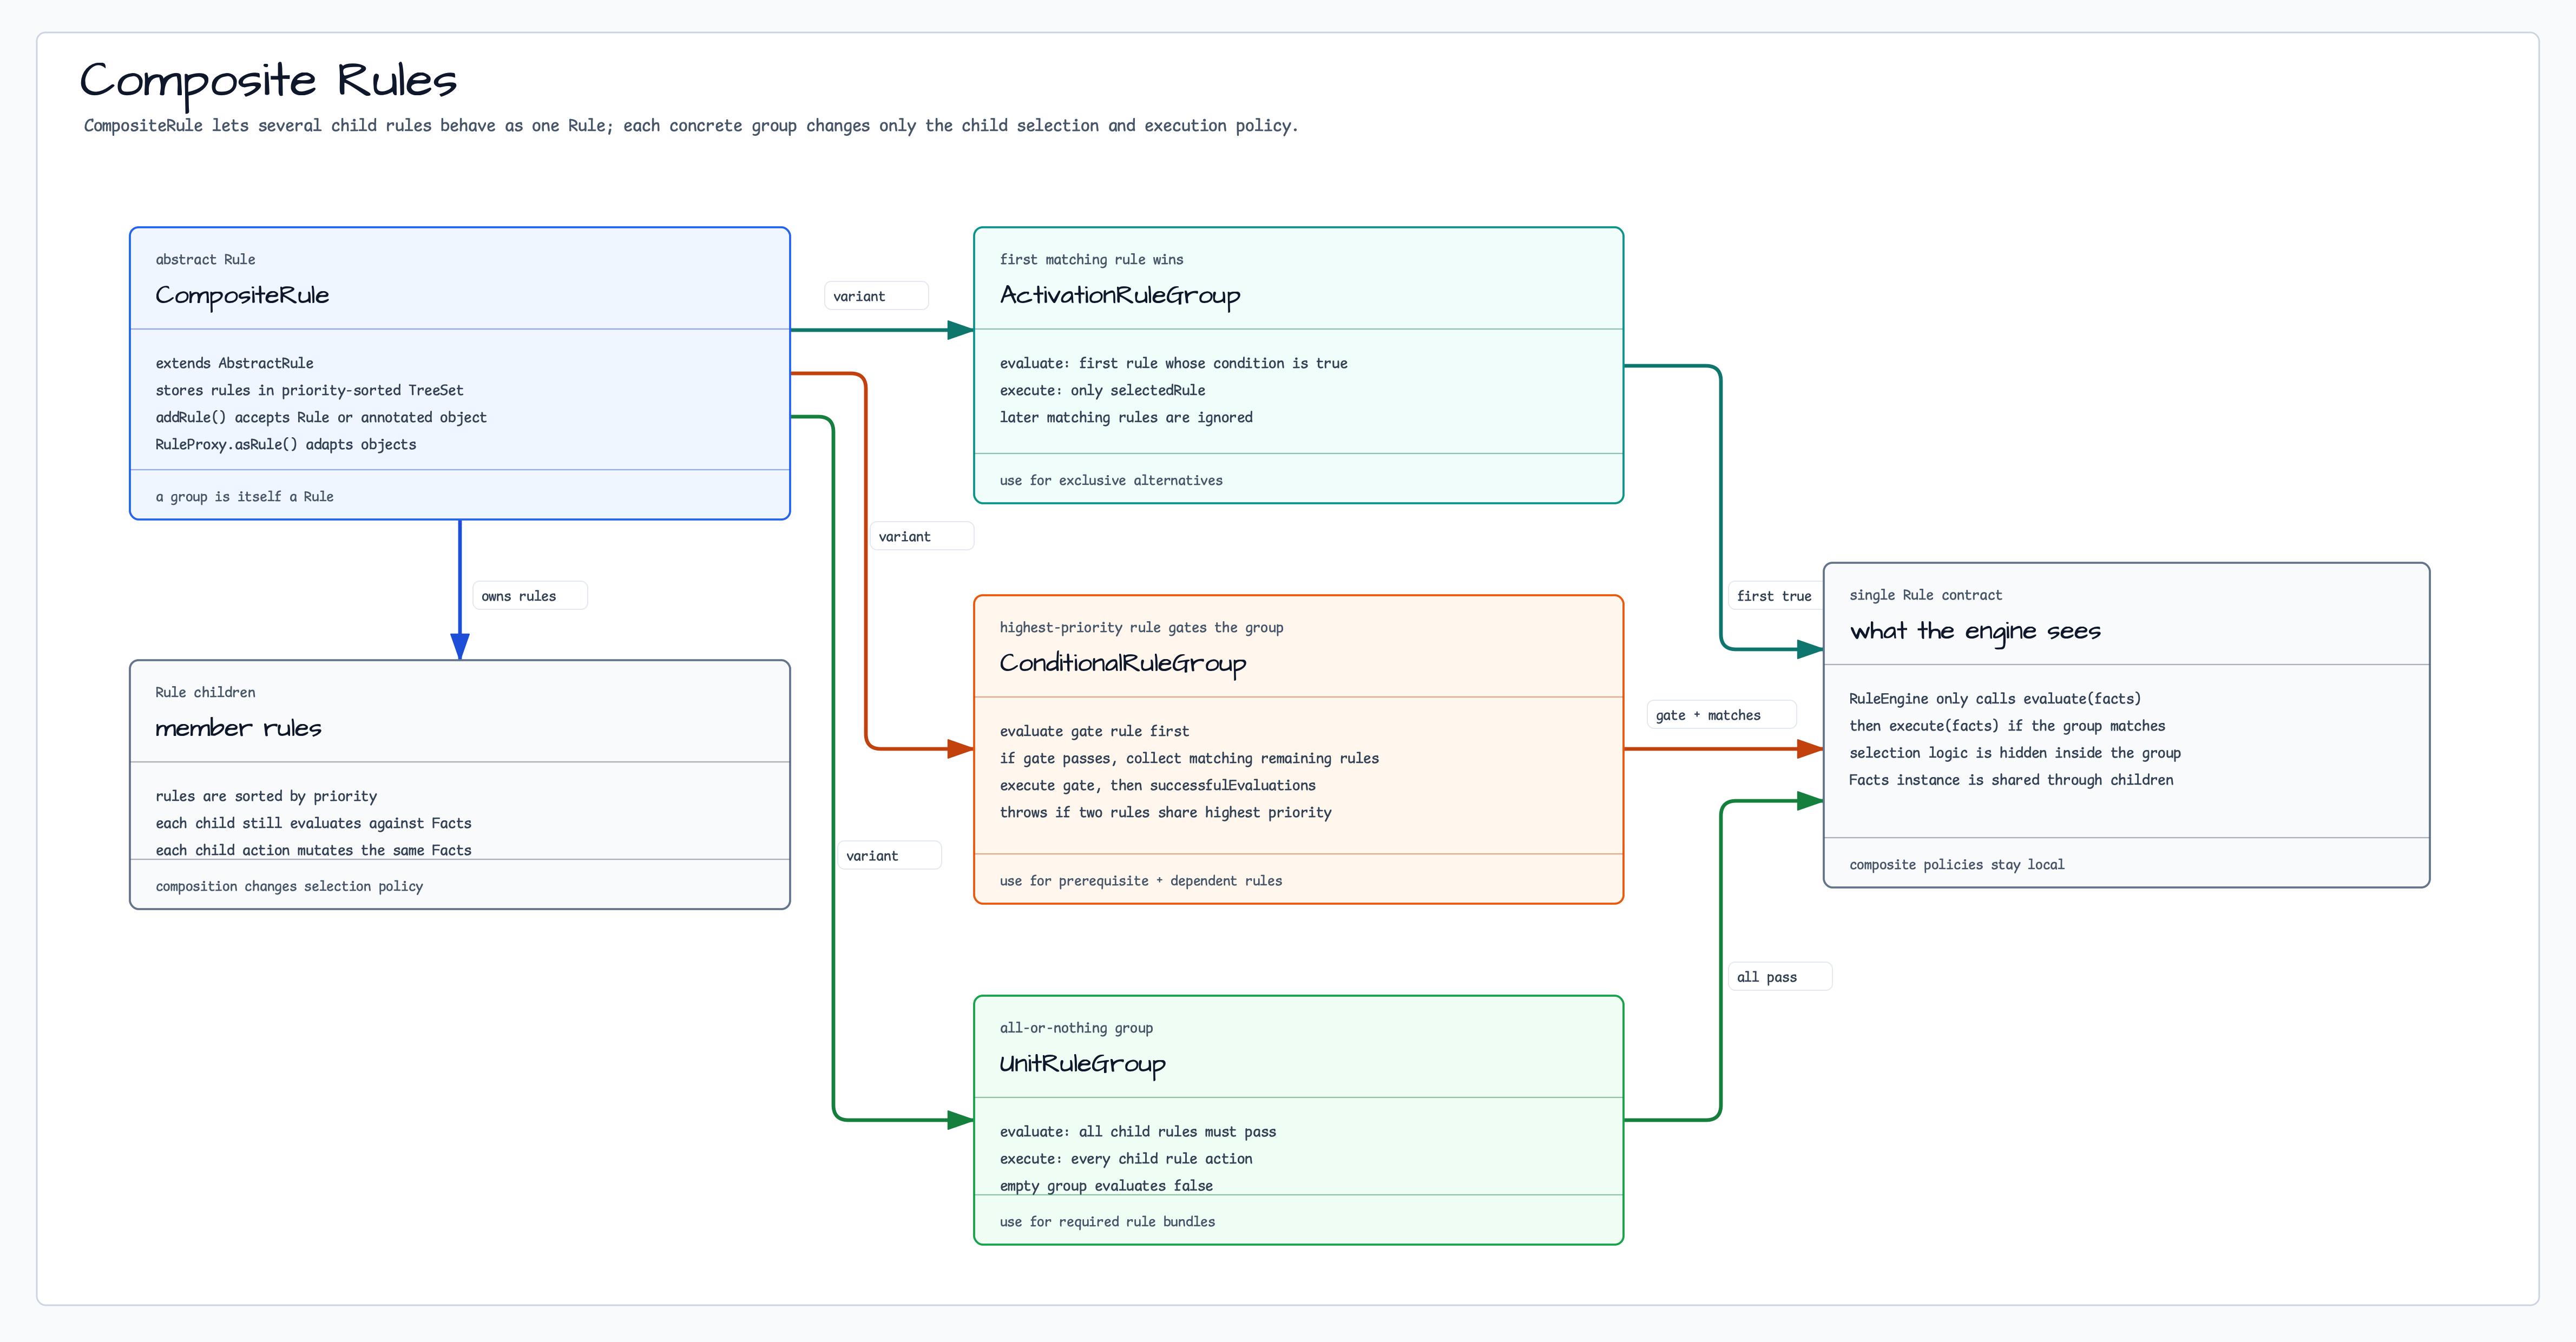The image size is (2576, 1342).
Task: Select 'then execute(facts) if the group matches'
Action: pos(2006,726)
